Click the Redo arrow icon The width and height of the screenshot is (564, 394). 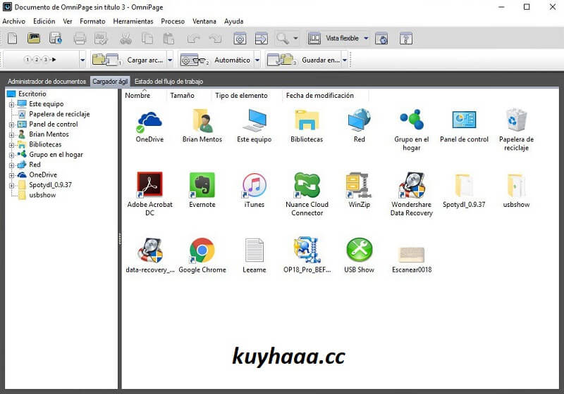click(215, 39)
